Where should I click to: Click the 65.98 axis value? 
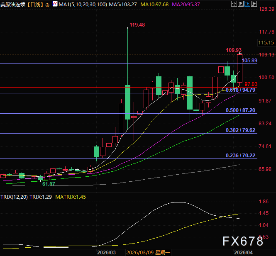pyautogui.click(x=265, y=169)
